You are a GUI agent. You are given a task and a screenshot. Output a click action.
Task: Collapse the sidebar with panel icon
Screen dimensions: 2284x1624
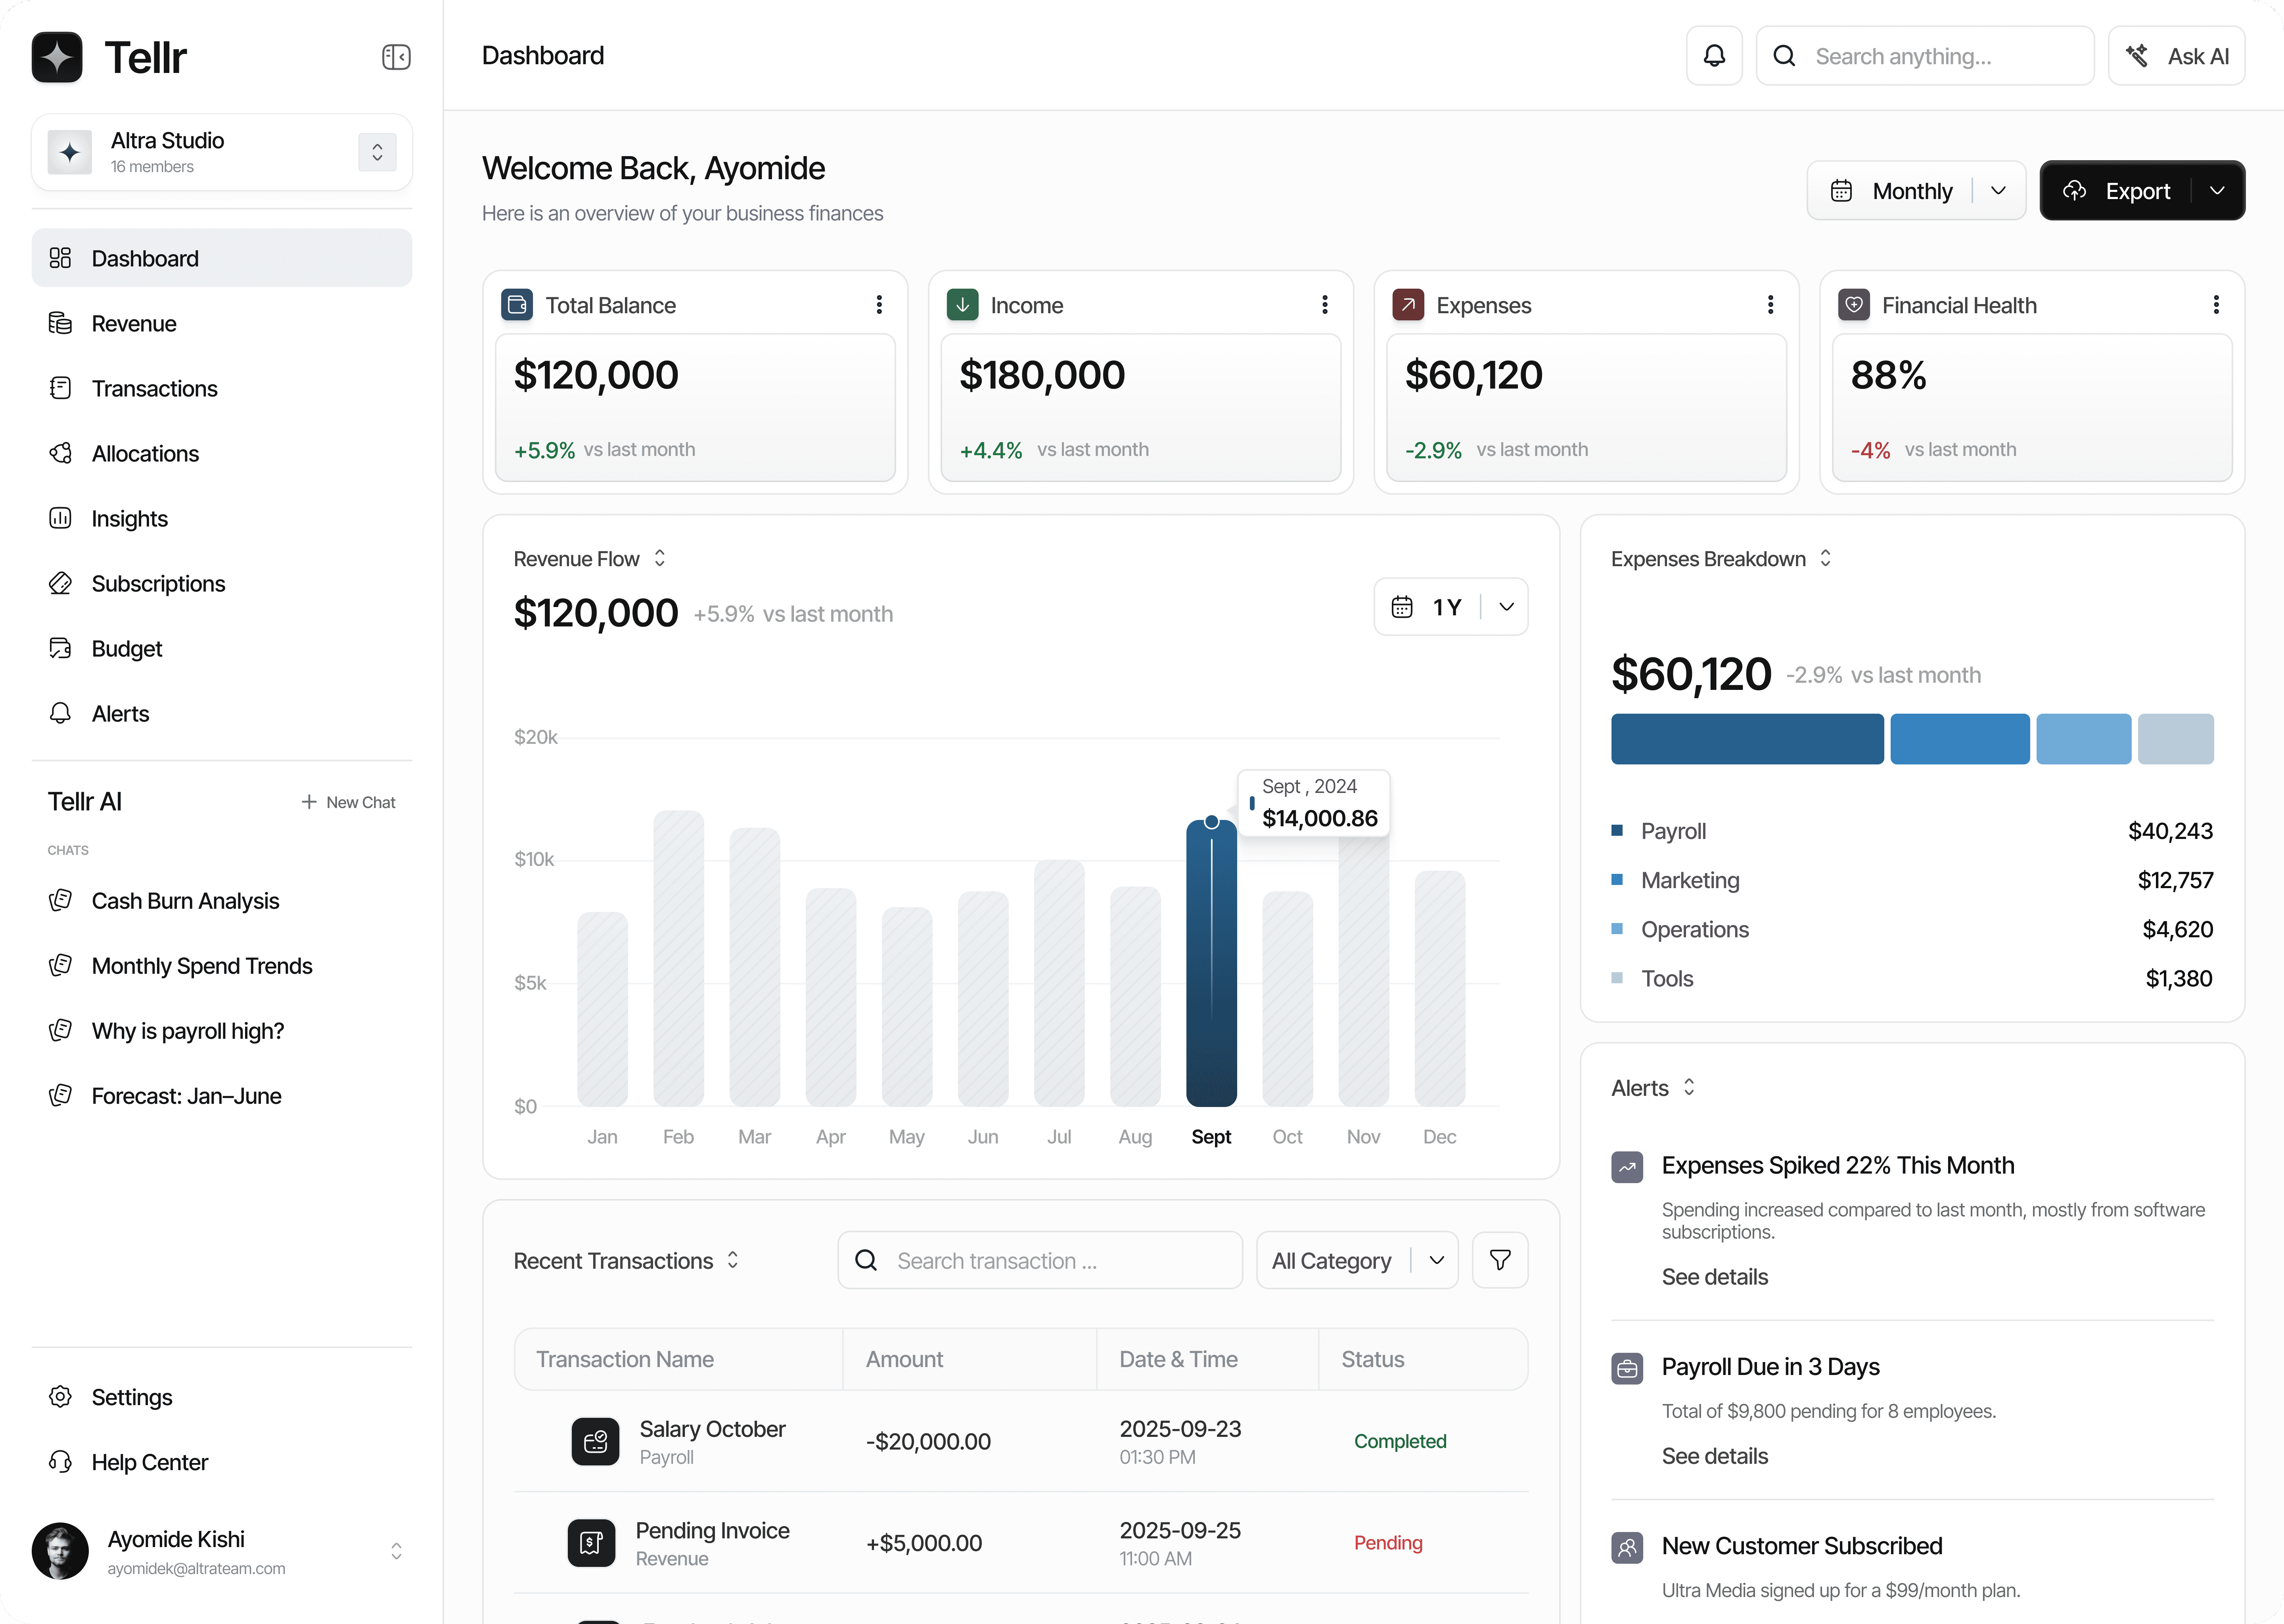pyautogui.click(x=396, y=57)
